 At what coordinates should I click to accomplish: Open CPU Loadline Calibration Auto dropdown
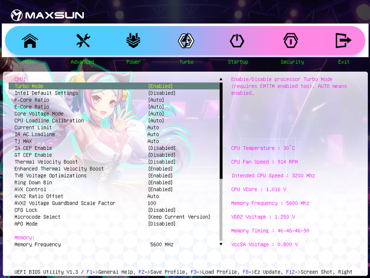[x=156, y=120]
